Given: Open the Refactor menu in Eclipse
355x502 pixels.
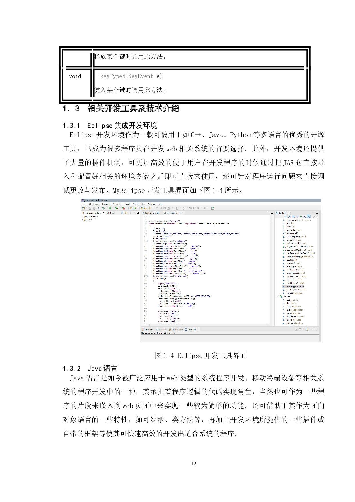Looking at the screenshot, I should click(x=106, y=204).
